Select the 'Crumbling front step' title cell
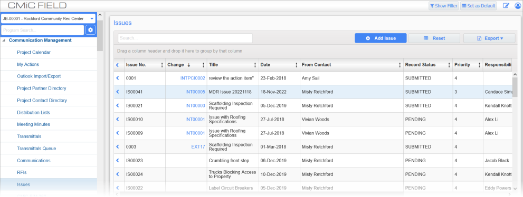The image size is (523, 197). click(x=233, y=161)
